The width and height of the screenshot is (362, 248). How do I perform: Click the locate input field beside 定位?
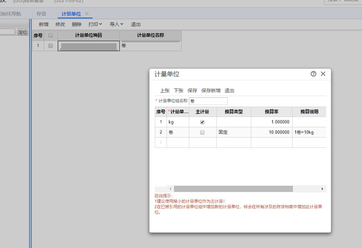(7, 32)
